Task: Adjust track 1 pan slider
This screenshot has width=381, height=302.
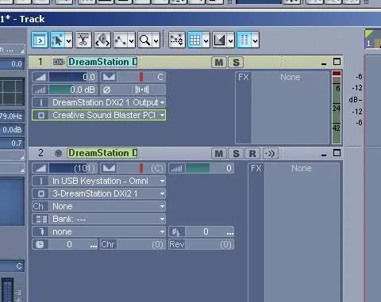Action: point(133,77)
